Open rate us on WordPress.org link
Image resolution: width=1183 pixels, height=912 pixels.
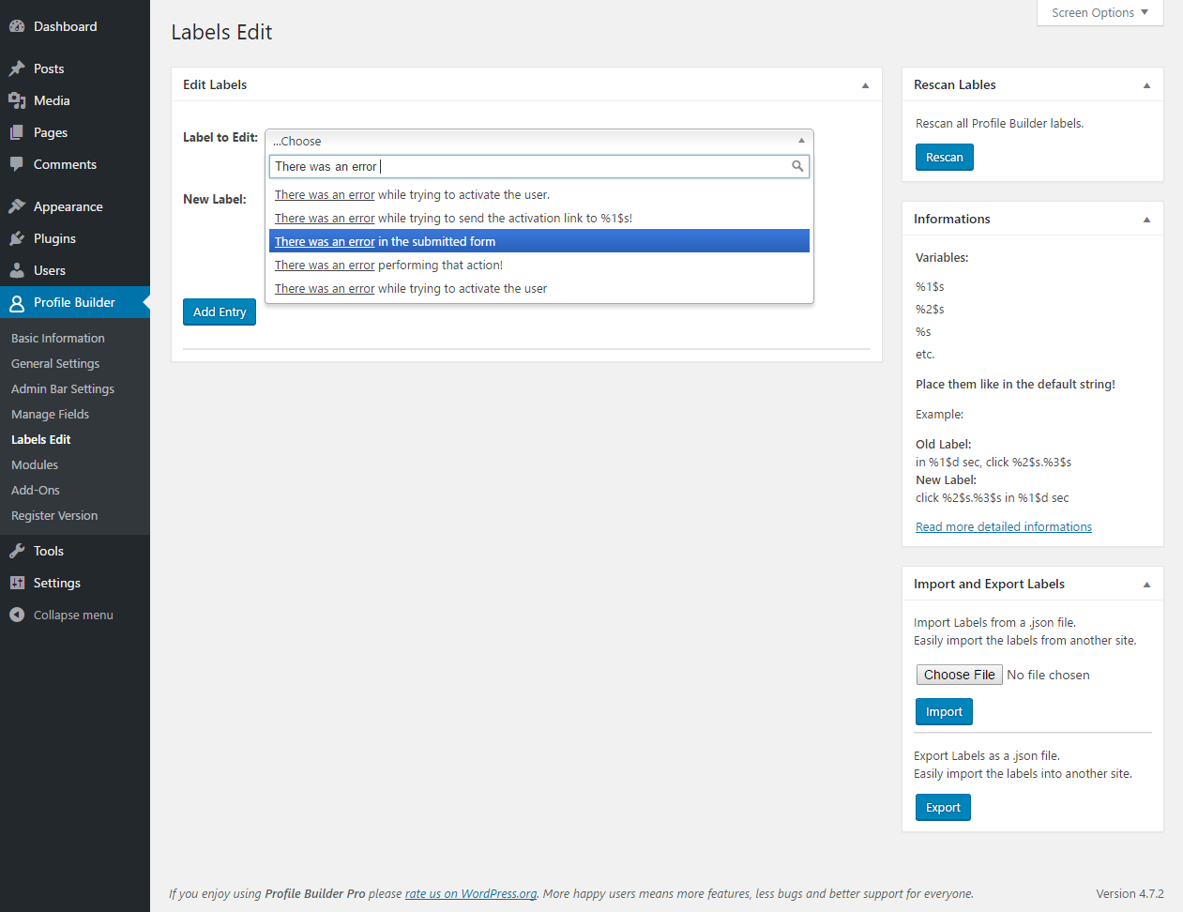[471, 893]
